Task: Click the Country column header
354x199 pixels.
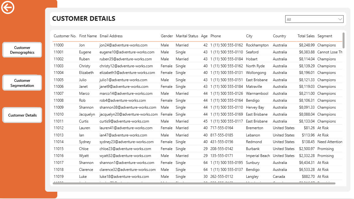Action: click(279, 36)
